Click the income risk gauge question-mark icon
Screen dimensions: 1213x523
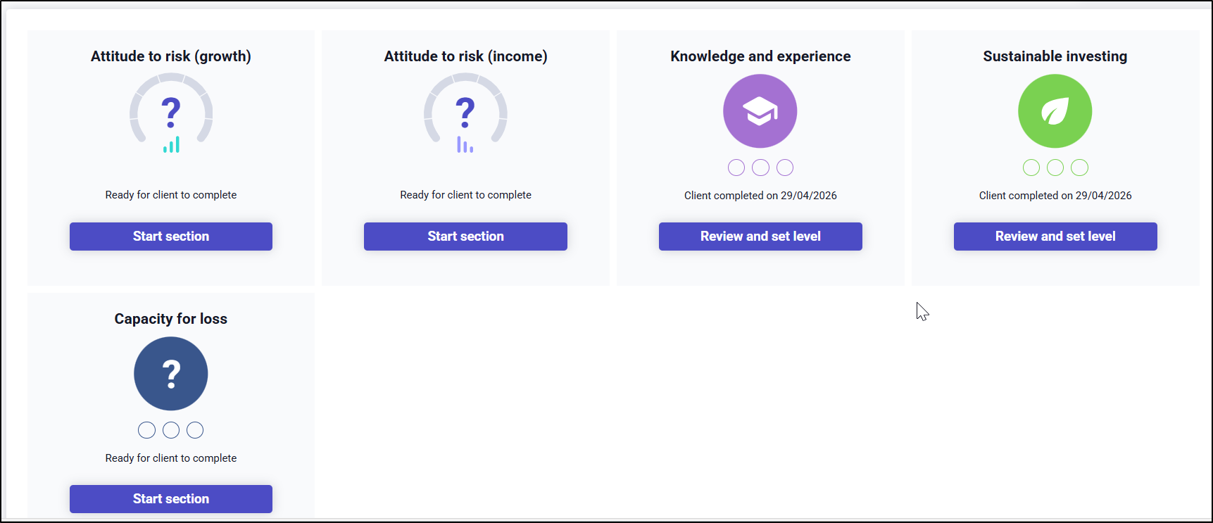click(465, 112)
